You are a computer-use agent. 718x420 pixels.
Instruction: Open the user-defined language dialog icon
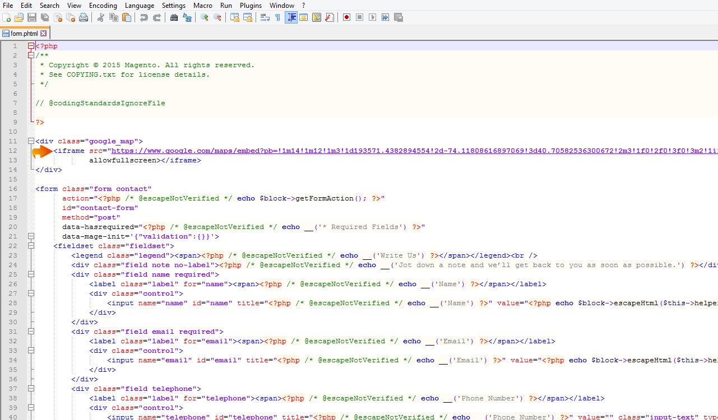point(304,17)
